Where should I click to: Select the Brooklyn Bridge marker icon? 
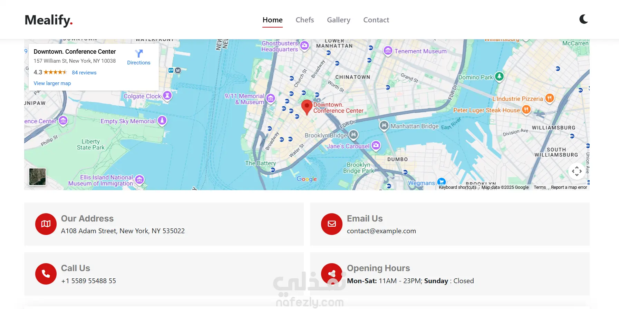click(x=353, y=135)
